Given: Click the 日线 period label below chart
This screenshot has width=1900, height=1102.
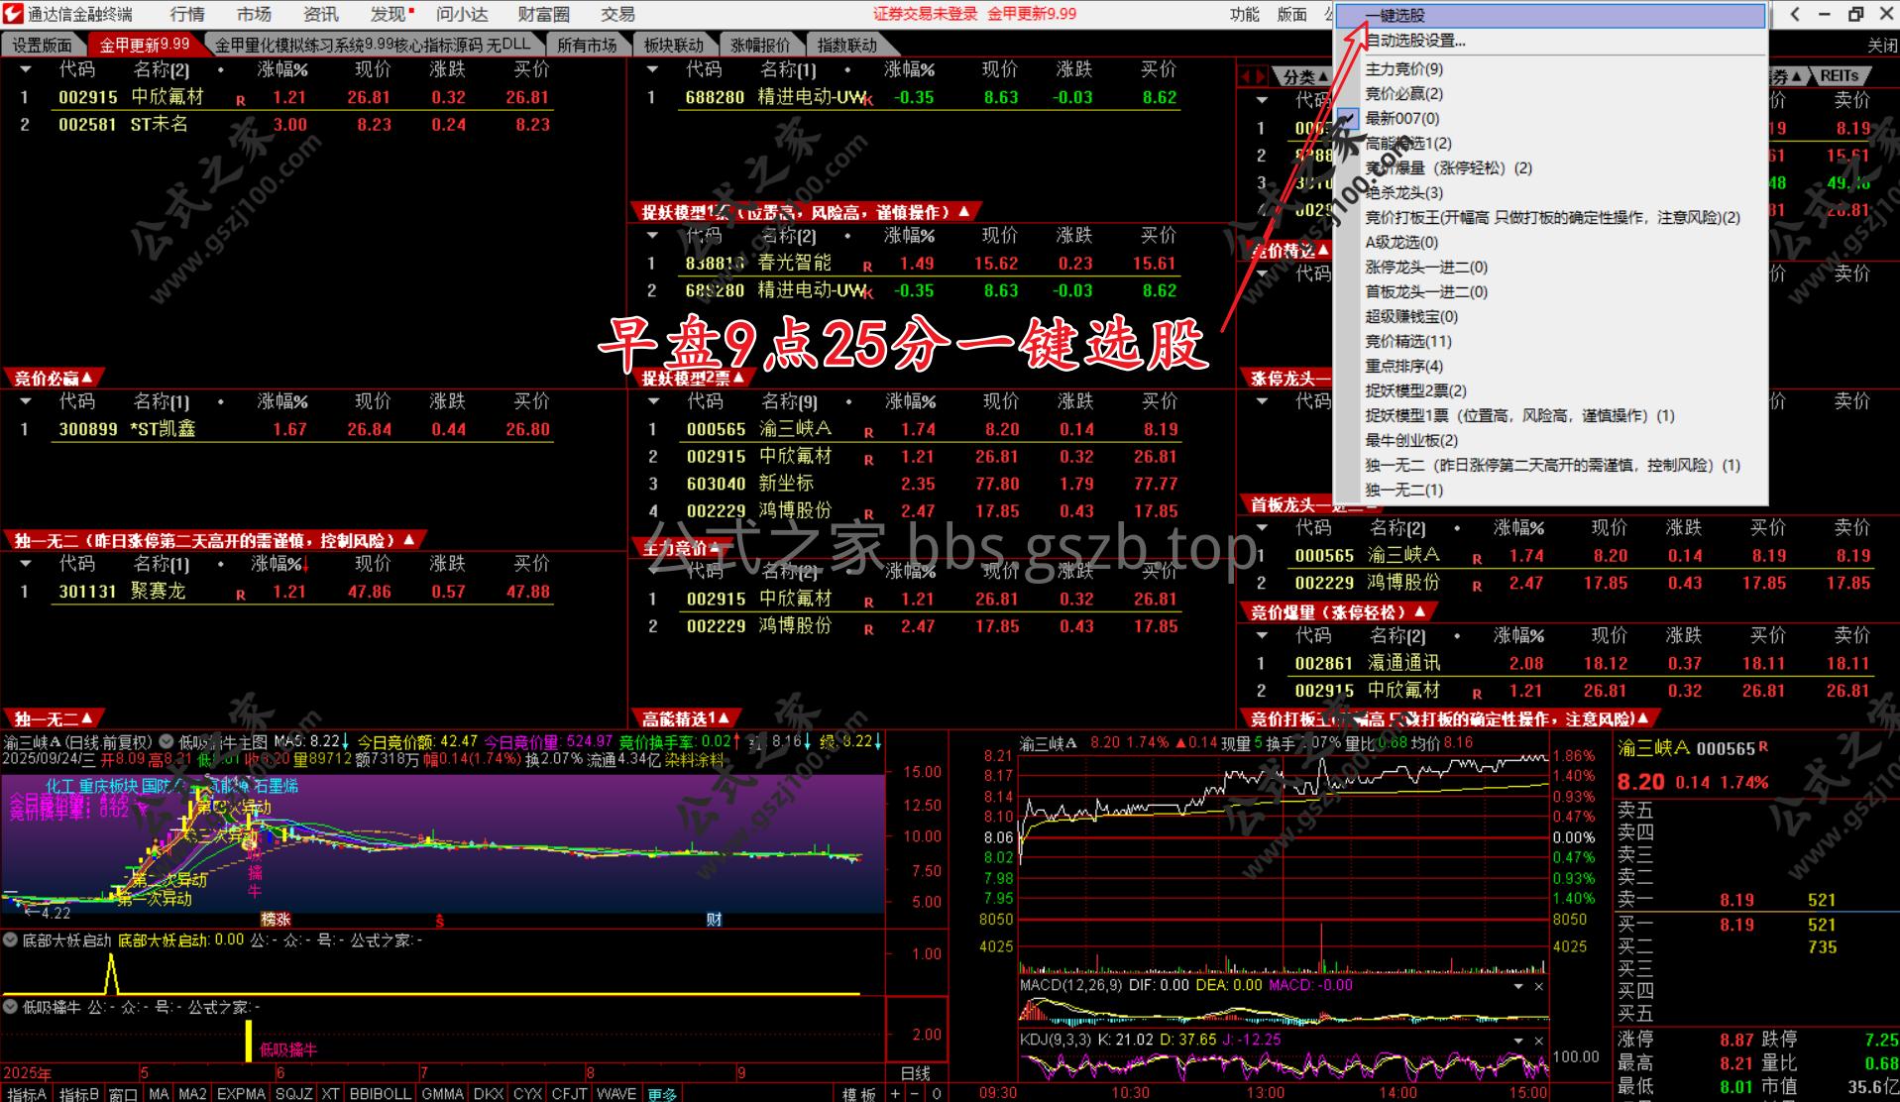Looking at the screenshot, I should [x=915, y=1072].
